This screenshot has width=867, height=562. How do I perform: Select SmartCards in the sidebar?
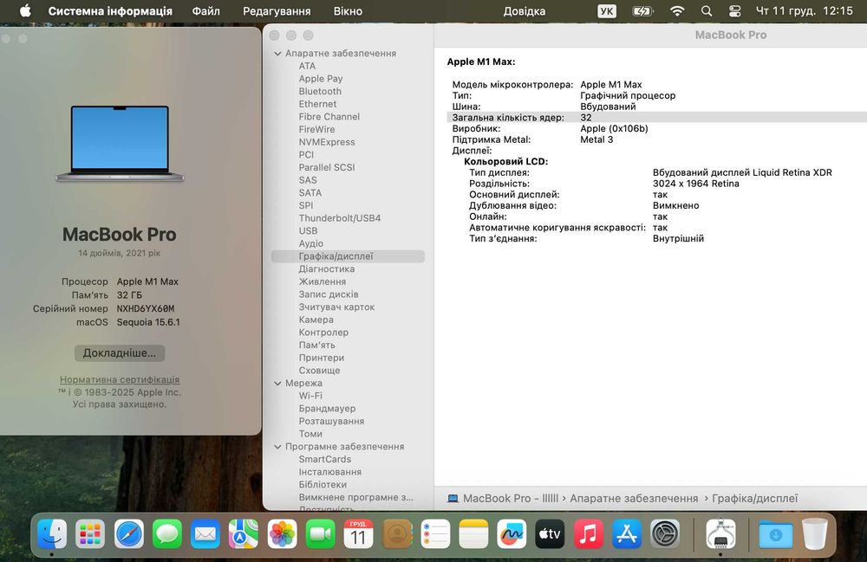[x=324, y=459]
